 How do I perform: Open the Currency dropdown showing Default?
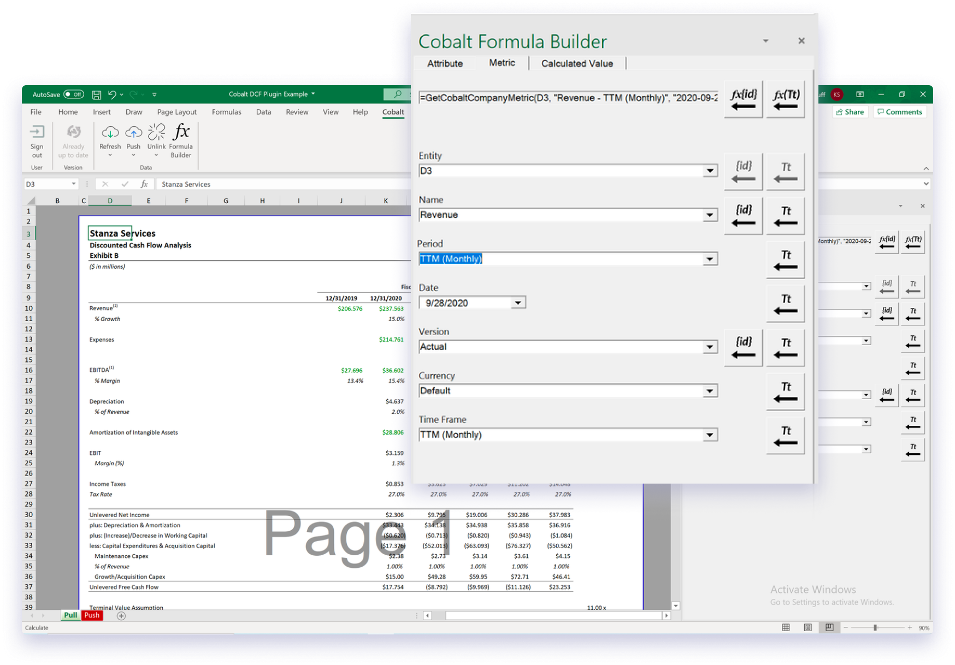(710, 391)
